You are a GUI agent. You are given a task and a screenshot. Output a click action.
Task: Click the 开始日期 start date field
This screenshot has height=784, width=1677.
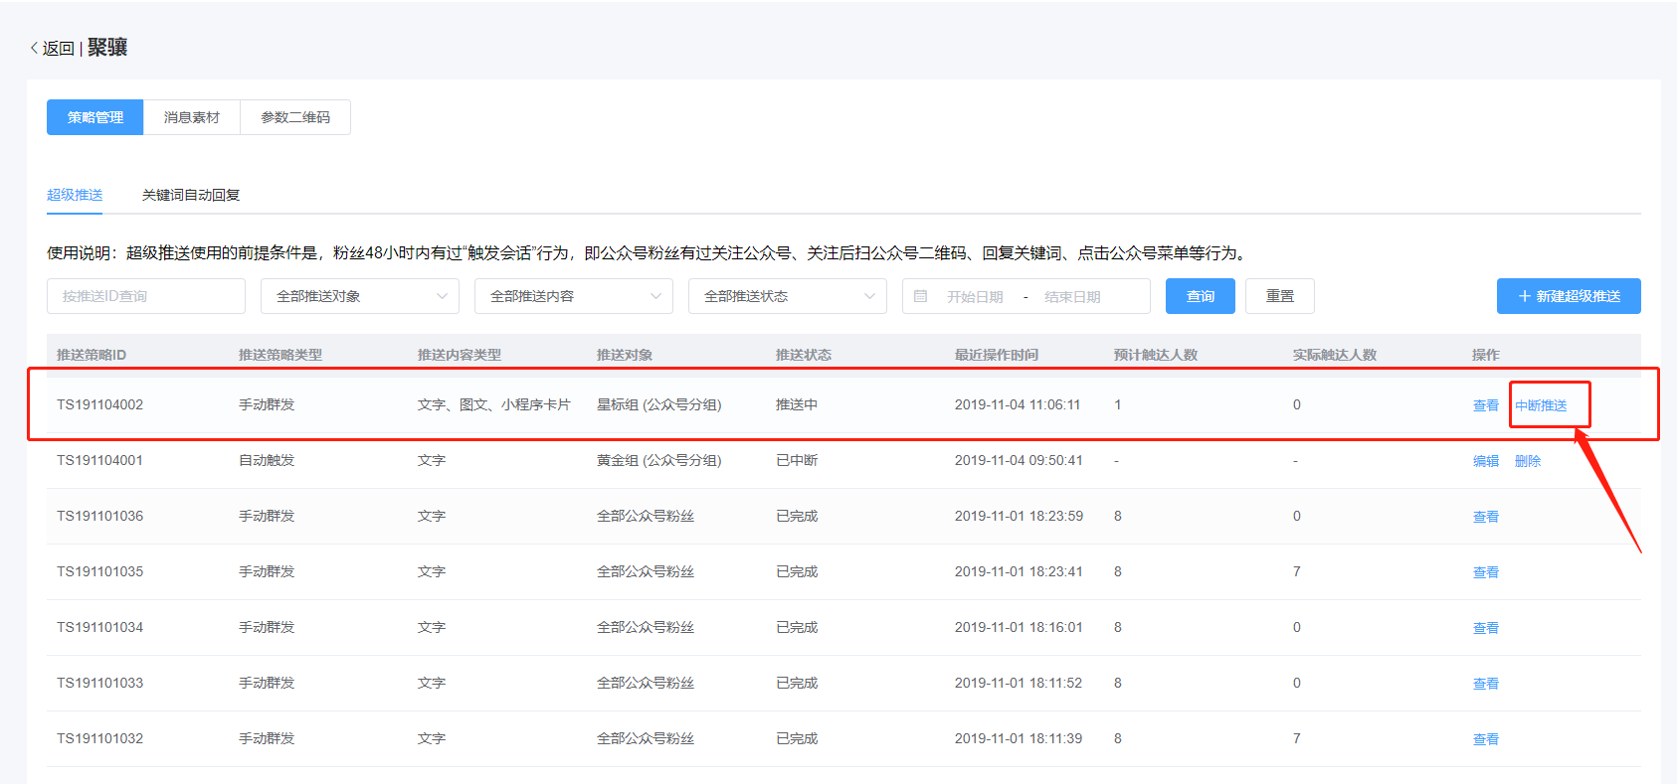975,297
